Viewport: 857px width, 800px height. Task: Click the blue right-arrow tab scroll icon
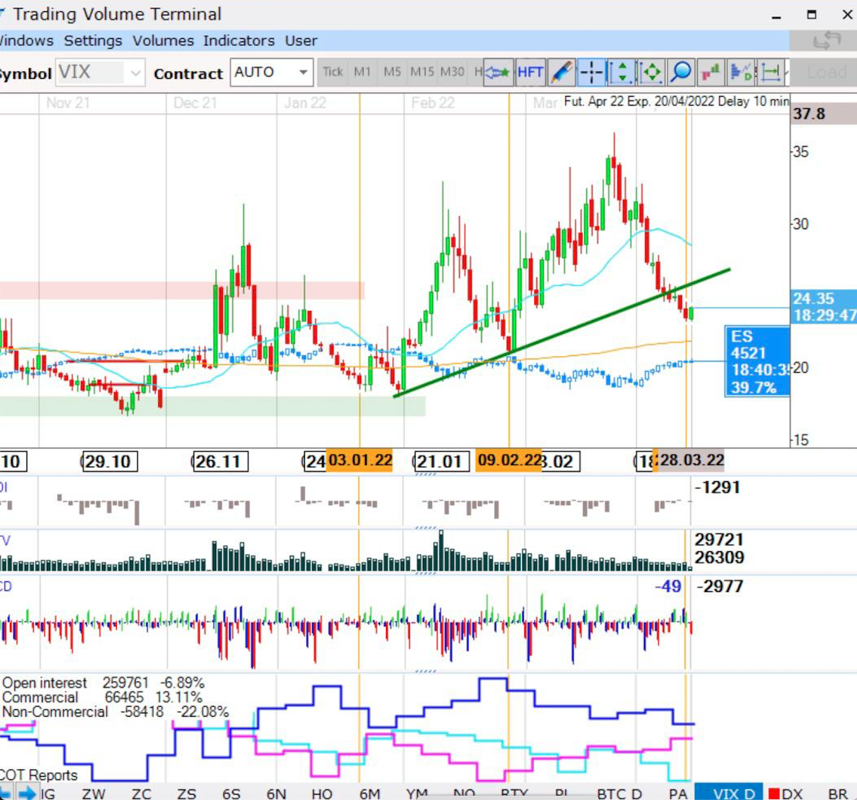point(26,793)
